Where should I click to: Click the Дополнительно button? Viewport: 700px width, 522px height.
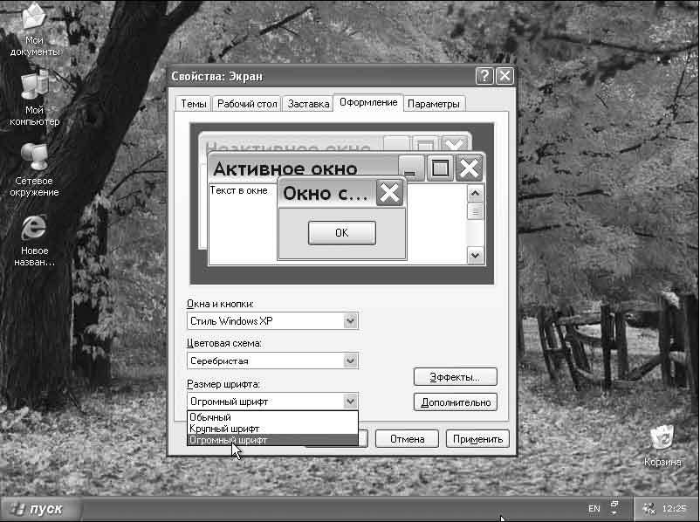455,402
